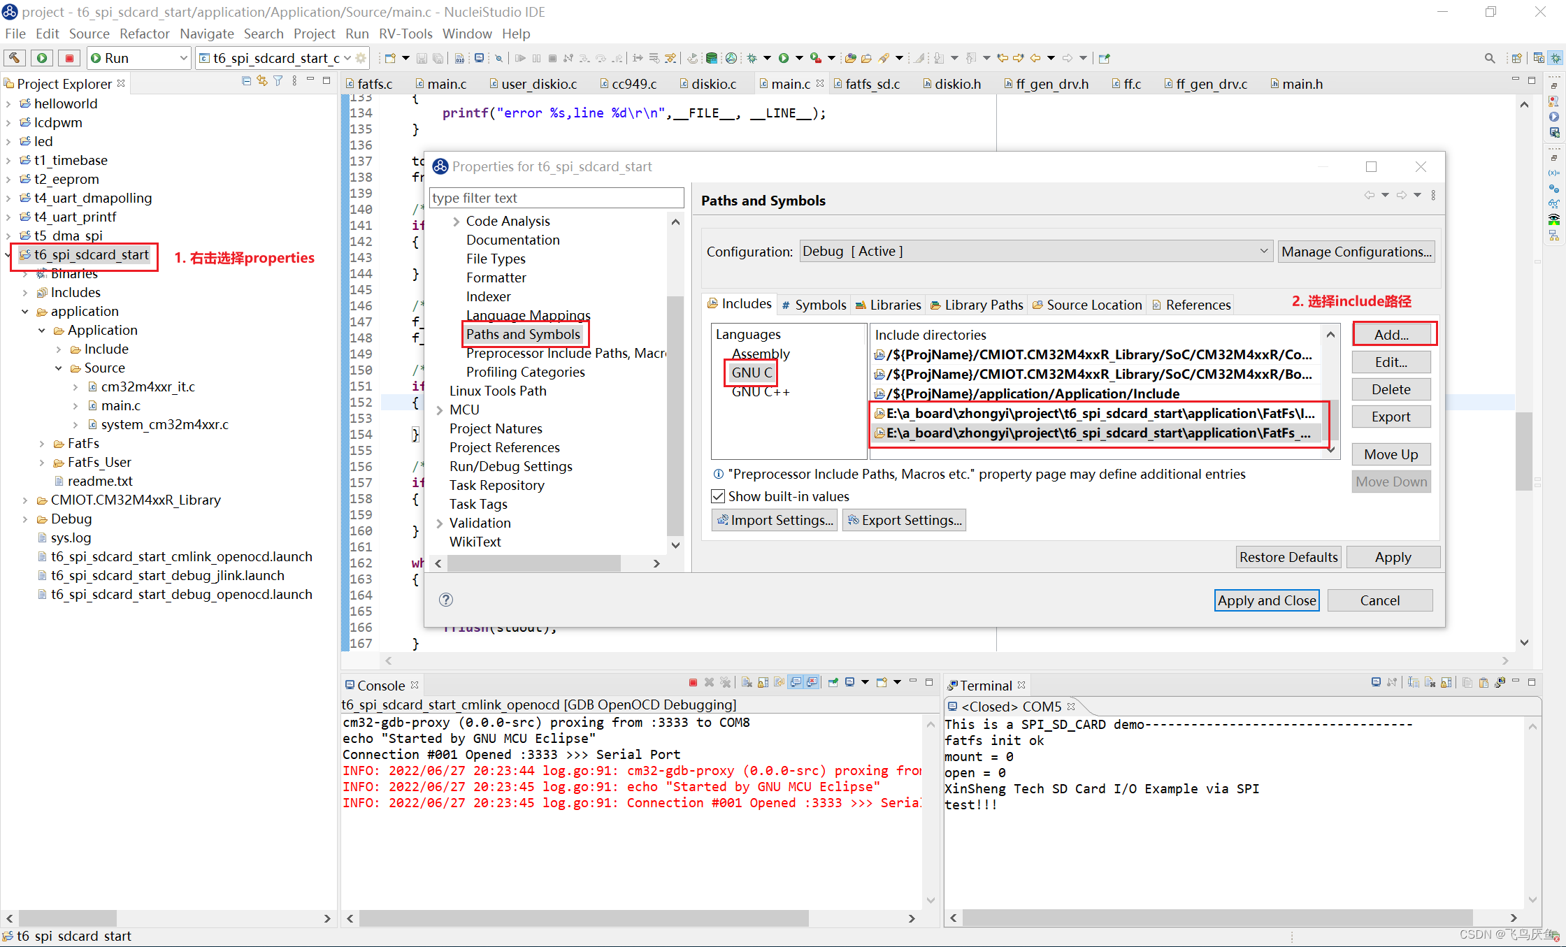Click the red Terminate icon in Console toolbar
This screenshot has height=947, width=1566.
point(693,683)
